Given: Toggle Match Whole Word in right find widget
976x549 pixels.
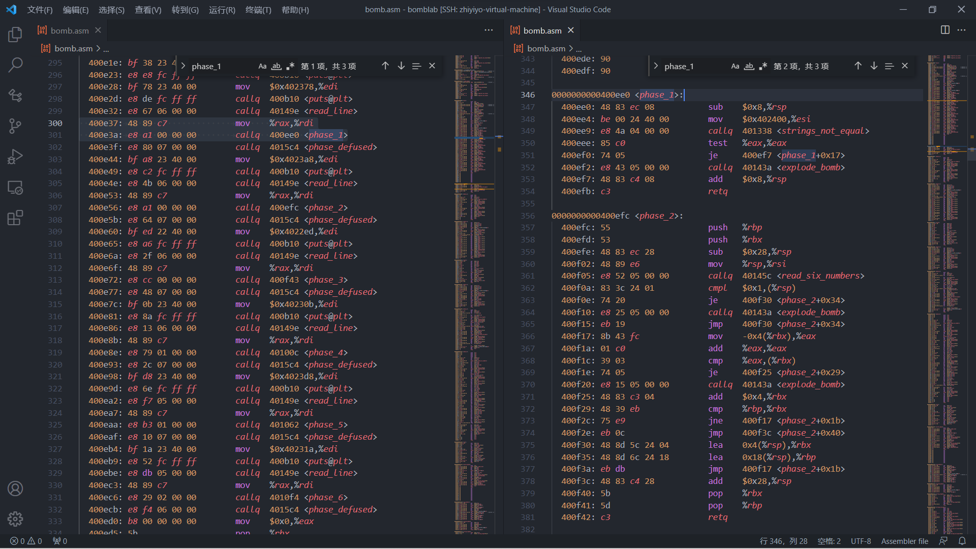Looking at the screenshot, I should pos(749,66).
